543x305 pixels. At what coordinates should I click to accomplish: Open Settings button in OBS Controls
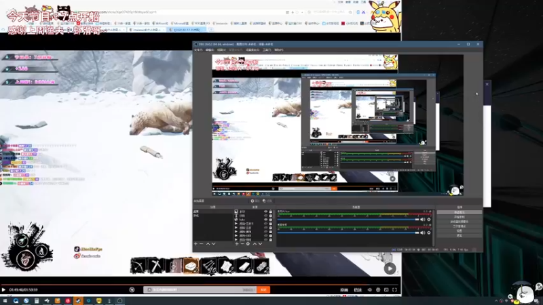pyautogui.click(x=460, y=230)
